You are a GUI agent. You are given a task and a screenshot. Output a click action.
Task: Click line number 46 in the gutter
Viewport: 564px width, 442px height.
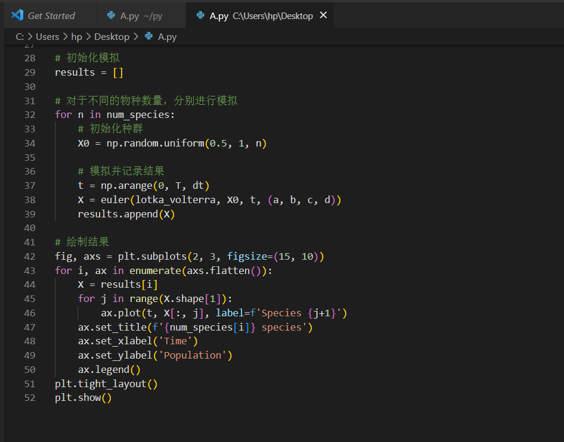click(30, 313)
